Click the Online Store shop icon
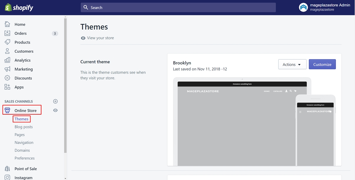Image resolution: width=355 pixels, height=180 pixels. tap(7, 110)
